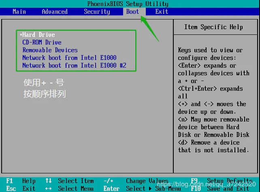Click the Select Sub-Menu triangle arrow
The height and width of the screenshot is (192, 260).
click(x=150, y=188)
